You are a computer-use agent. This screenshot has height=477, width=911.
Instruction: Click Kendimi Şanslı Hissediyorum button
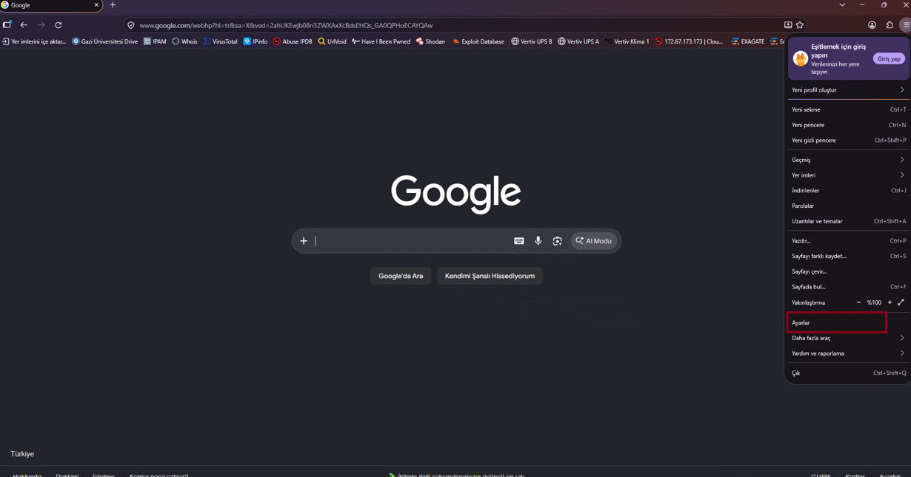pyautogui.click(x=490, y=276)
